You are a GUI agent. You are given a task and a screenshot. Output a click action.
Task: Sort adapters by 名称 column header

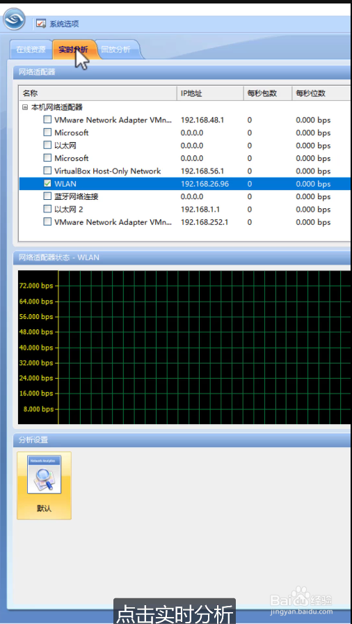(x=97, y=93)
